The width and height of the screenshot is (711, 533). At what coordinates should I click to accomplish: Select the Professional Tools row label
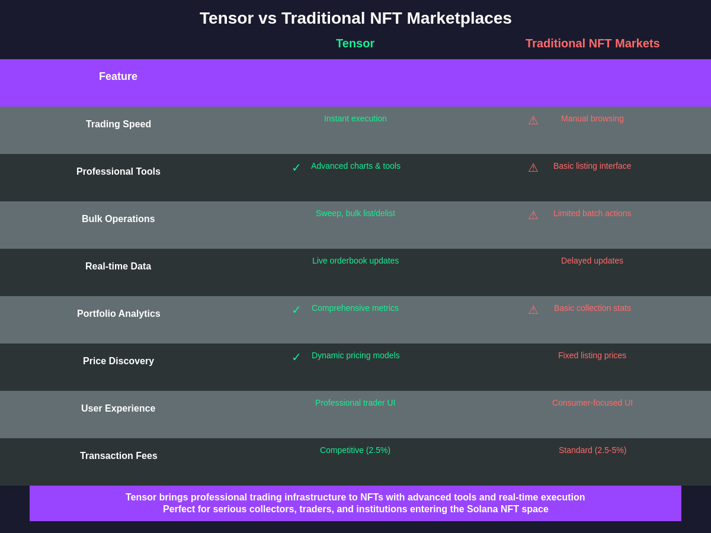pos(118,172)
